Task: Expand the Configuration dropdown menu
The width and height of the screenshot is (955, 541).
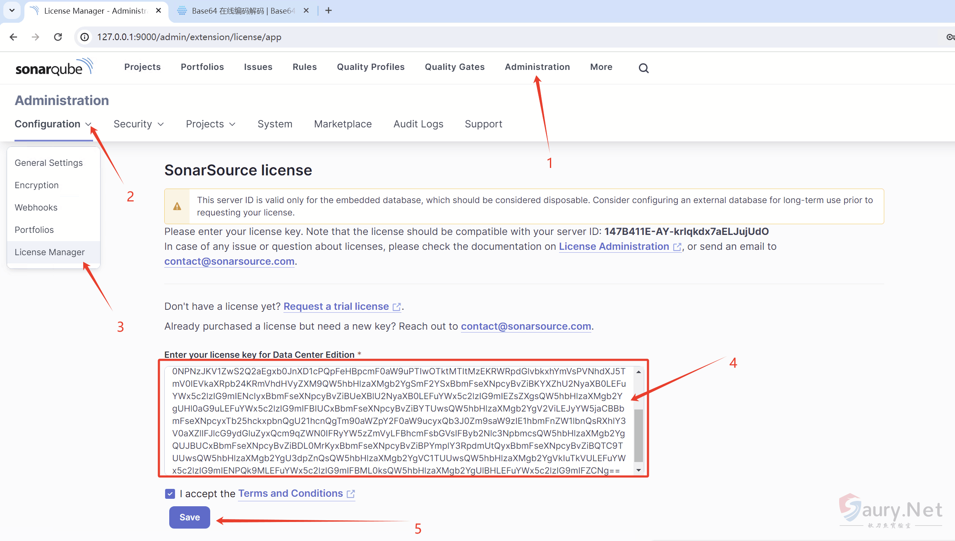Action: (53, 124)
